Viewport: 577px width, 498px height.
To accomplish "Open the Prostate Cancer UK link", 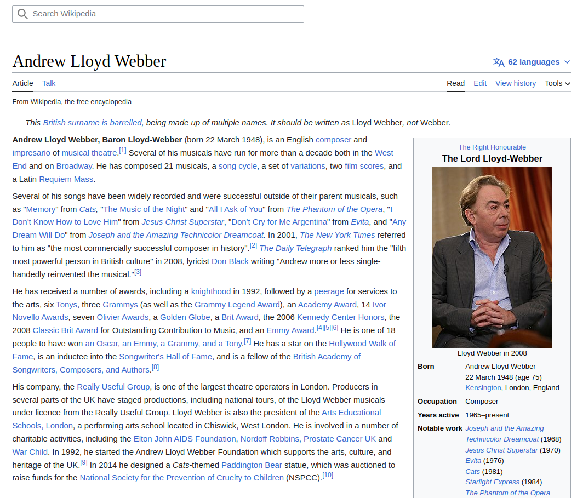I will pos(340,439).
